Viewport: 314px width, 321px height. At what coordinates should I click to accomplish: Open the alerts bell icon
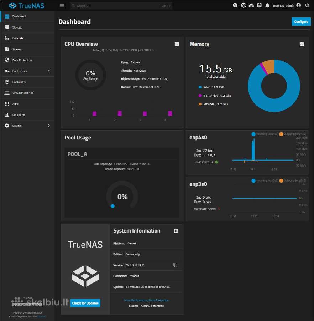(267, 5)
